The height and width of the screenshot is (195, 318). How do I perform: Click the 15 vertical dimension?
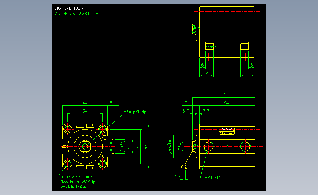(129, 146)
